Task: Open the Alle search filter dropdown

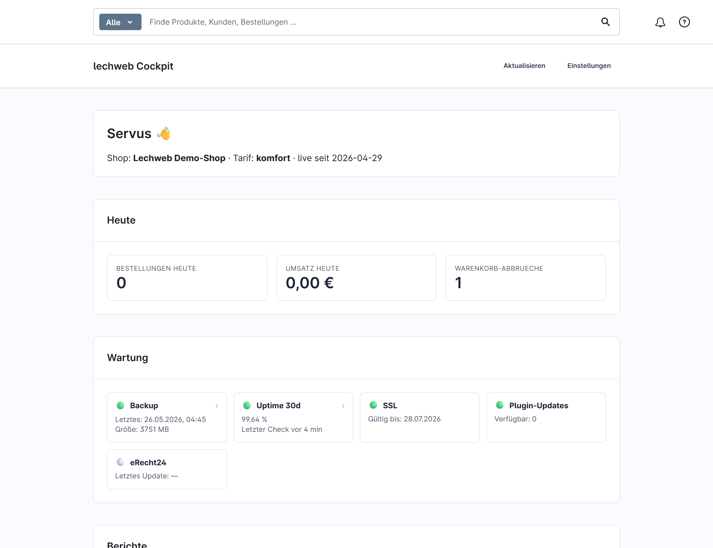Action: pyautogui.click(x=120, y=22)
